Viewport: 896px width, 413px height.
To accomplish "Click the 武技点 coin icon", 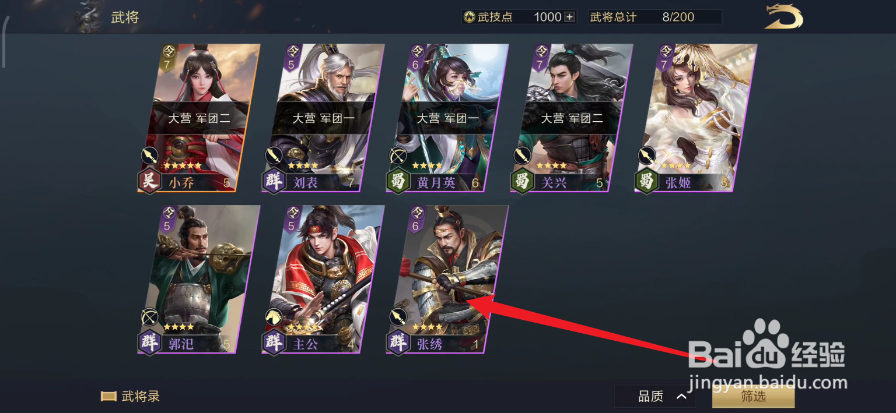I will coord(470,17).
